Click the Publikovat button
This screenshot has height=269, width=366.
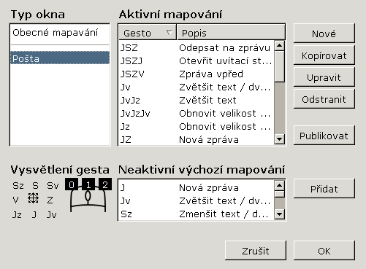tap(324, 136)
